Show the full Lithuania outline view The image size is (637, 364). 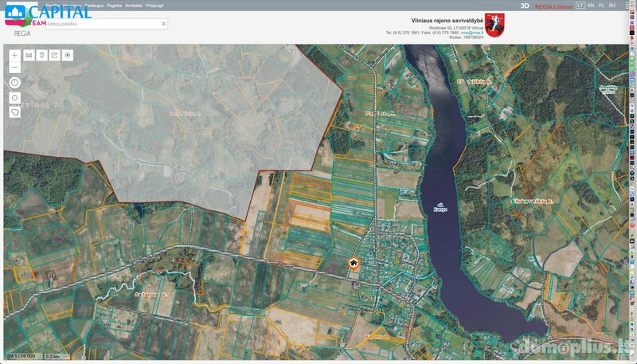pyautogui.click(x=14, y=112)
